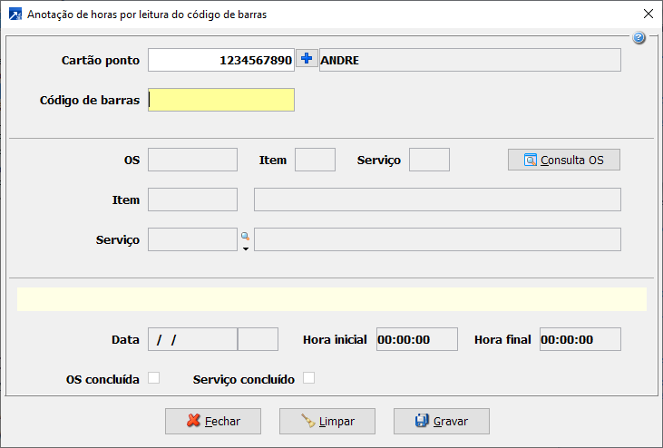Expand the small dropdown arrow under Serviço magnifier
The height and width of the screenshot is (448, 663).
pyautogui.click(x=245, y=248)
